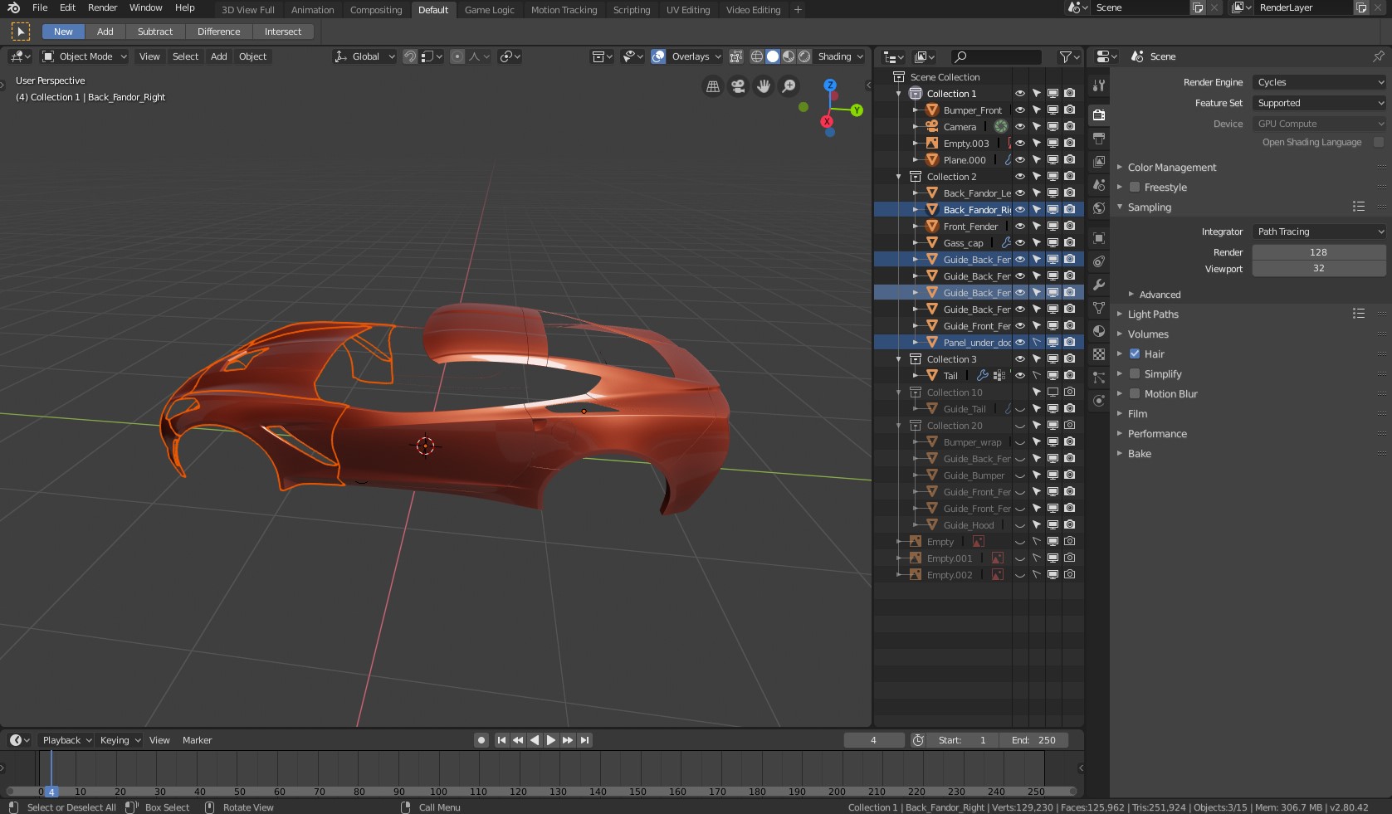1392x814 pixels.
Task: Click the play animation button
Action: point(550,740)
